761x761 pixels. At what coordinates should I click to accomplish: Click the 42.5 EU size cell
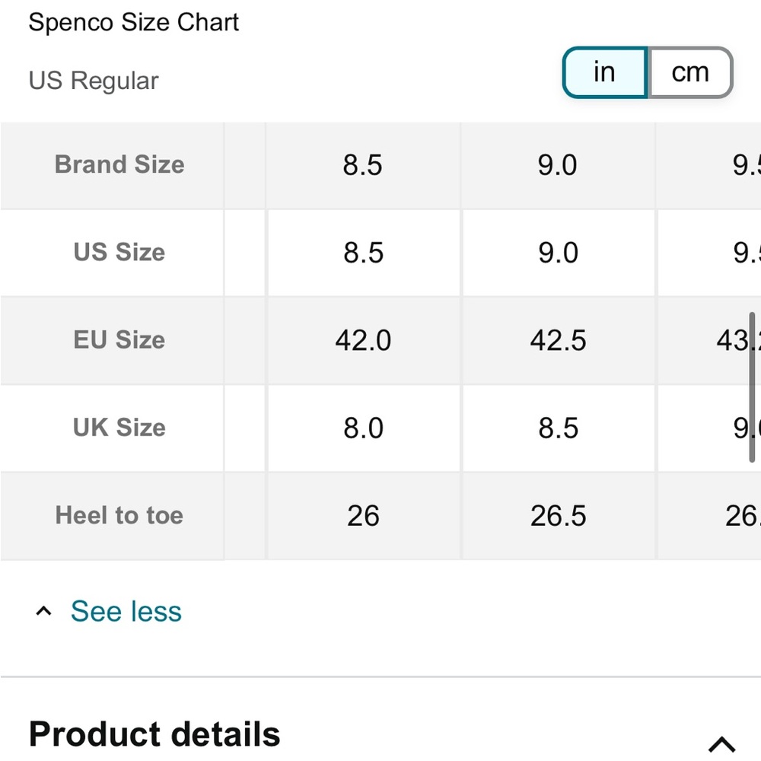558,340
